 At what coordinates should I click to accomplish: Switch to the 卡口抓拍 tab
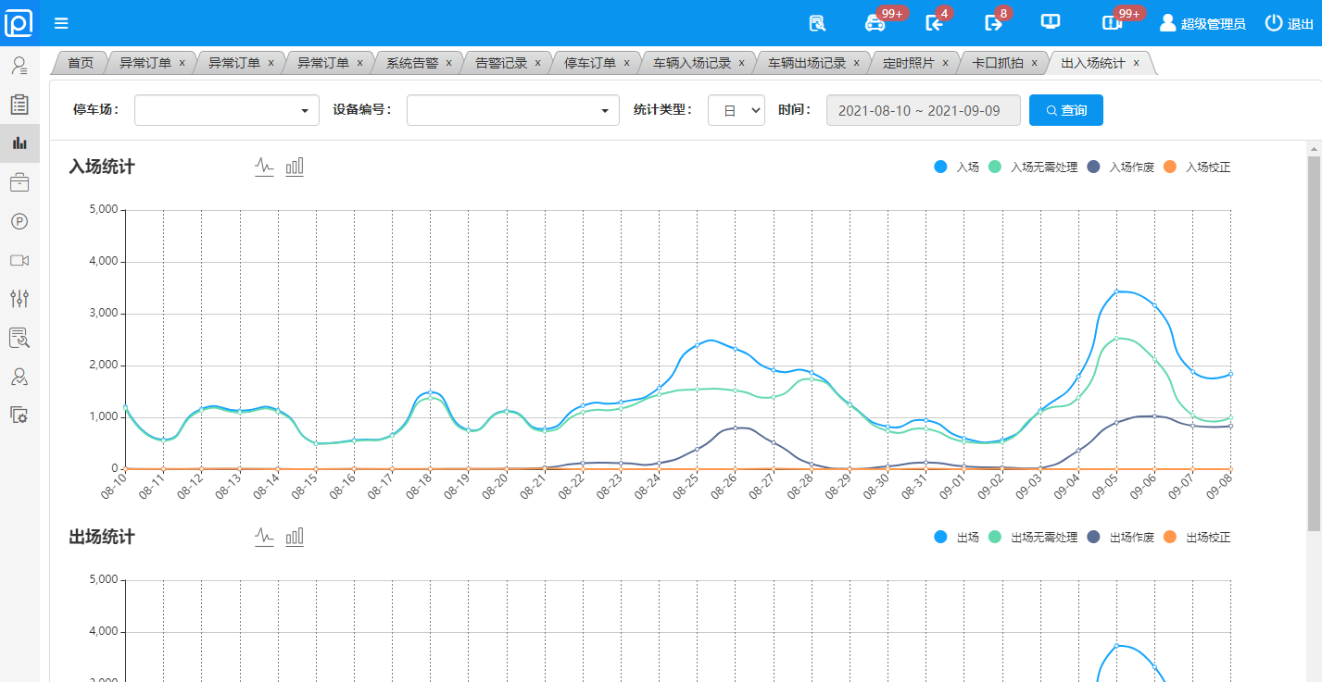pos(998,63)
